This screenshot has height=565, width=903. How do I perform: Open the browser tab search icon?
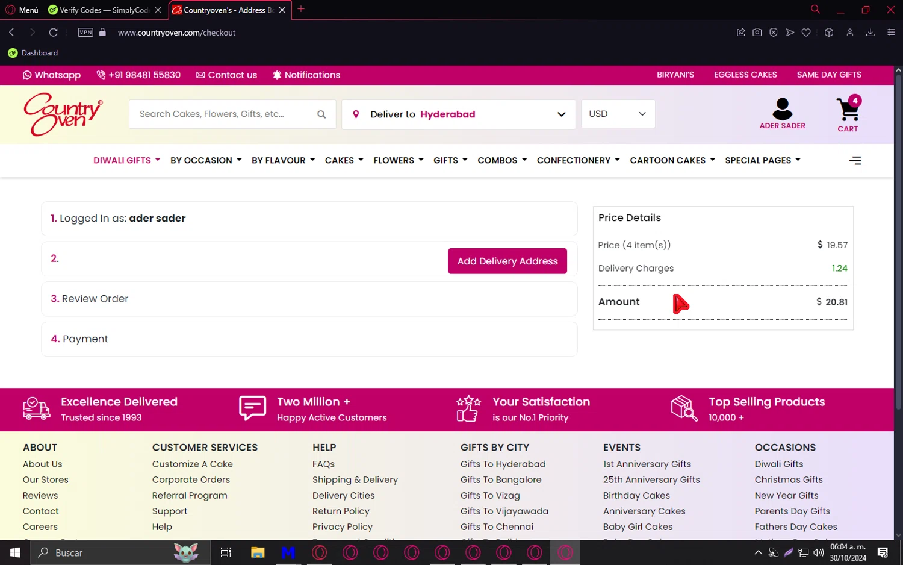(815, 9)
